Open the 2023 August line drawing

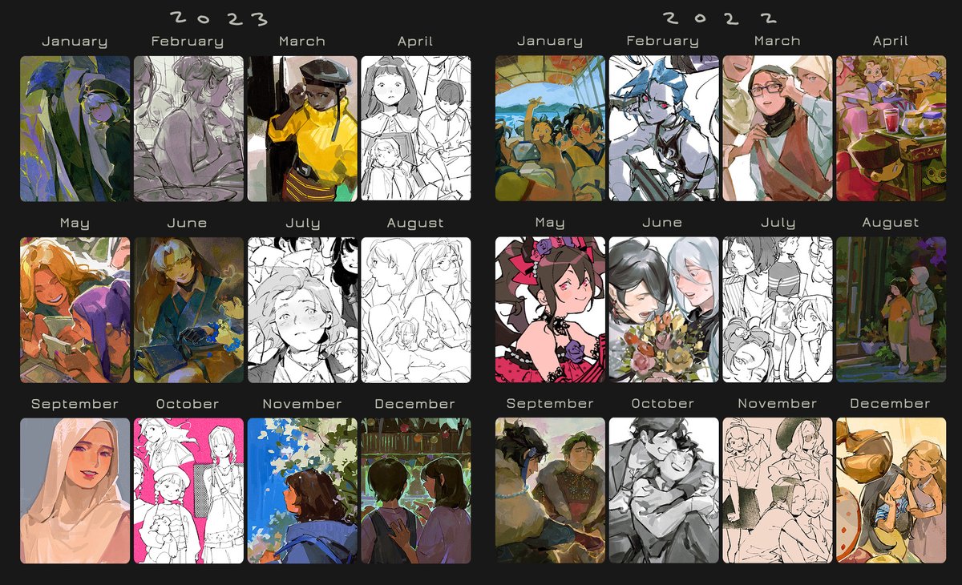(416, 310)
